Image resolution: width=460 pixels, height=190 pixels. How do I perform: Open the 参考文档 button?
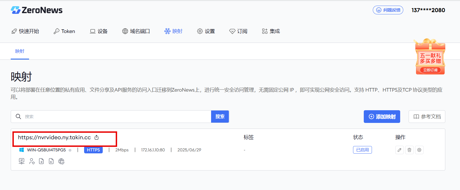pos(427,116)
